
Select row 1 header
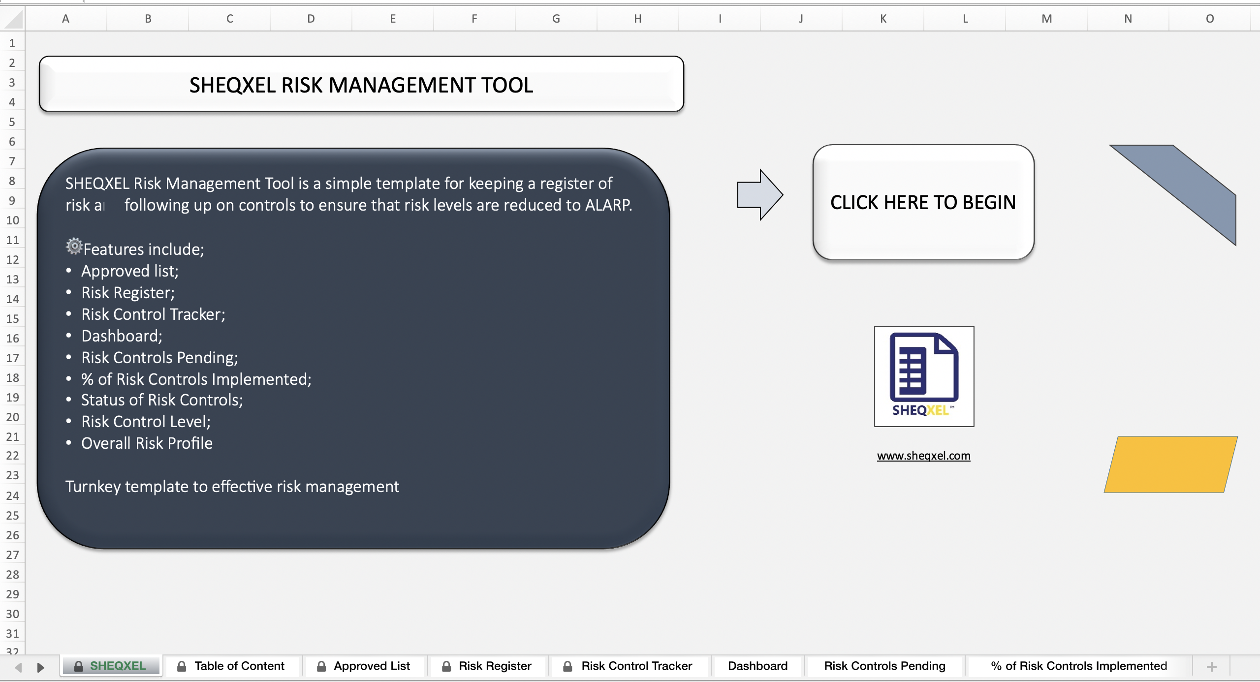coord(12,43)
